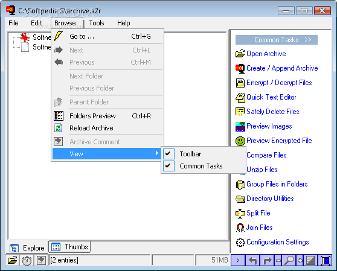Click the Encrypt / Decrypt Files link
337x271 pixels.
(279, 83)
